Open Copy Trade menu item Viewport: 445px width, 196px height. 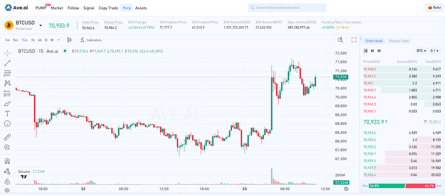pyautogui.click(x=108, y=8)
